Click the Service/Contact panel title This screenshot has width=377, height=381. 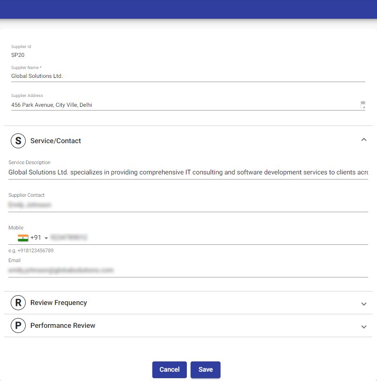click(x=56, y=141)
